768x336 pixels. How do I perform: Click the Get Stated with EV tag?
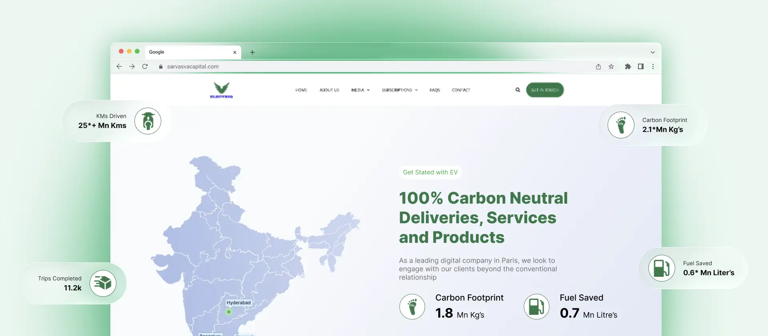[430, 172]
